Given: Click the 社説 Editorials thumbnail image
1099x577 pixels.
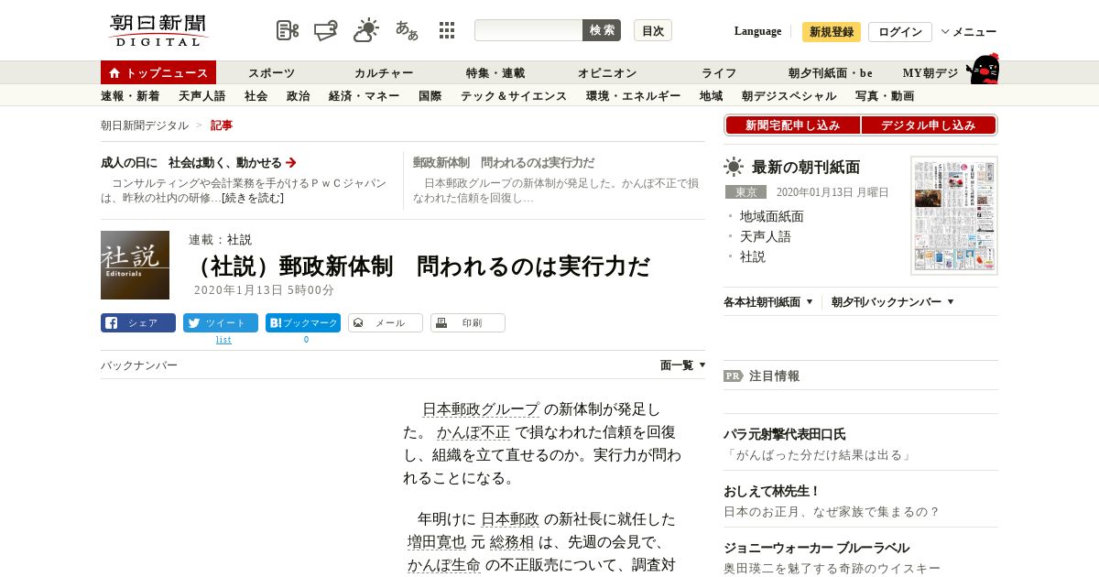Looking at the screenshot, I should [x=135, y=265].
